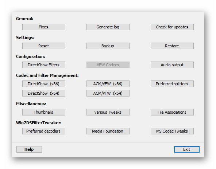Open Preferred decoders

[44, 131]
